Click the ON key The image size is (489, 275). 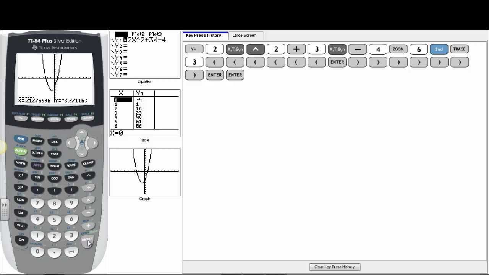(21, 240)
